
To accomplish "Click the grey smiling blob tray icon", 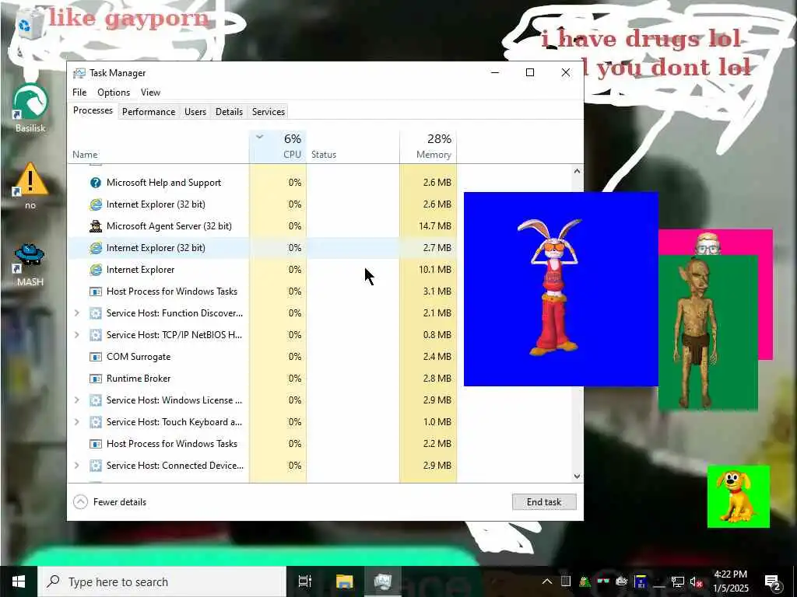I will tap(622, 581).
